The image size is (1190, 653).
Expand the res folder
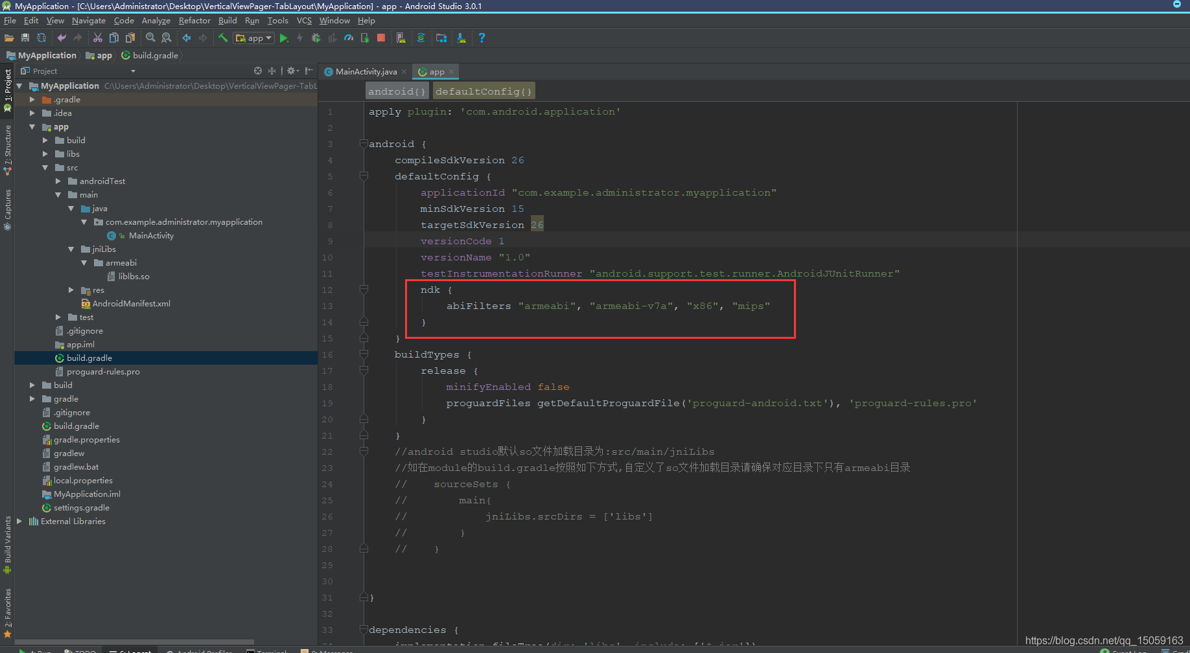tap(71, 290)
